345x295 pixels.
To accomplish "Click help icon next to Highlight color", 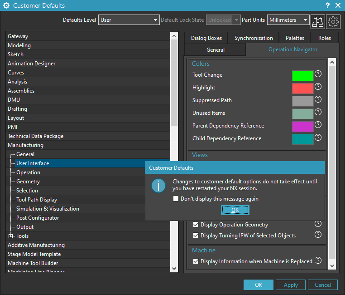I will tap(318, 87).
